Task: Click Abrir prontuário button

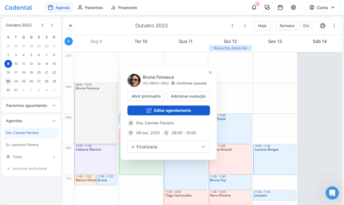Action: point(146,96)
